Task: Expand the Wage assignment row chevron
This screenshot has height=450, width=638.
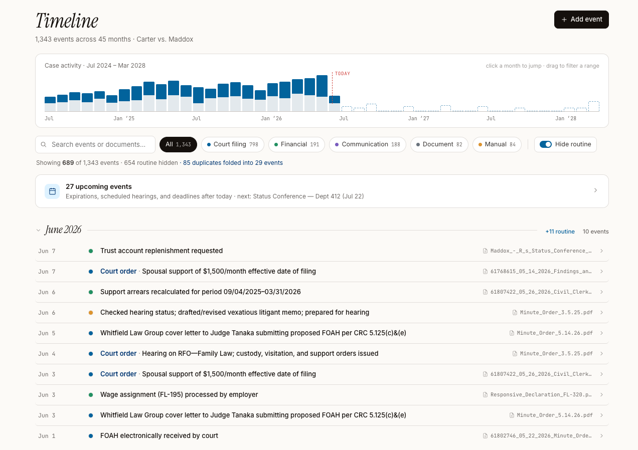Action: tap(601, 394)
